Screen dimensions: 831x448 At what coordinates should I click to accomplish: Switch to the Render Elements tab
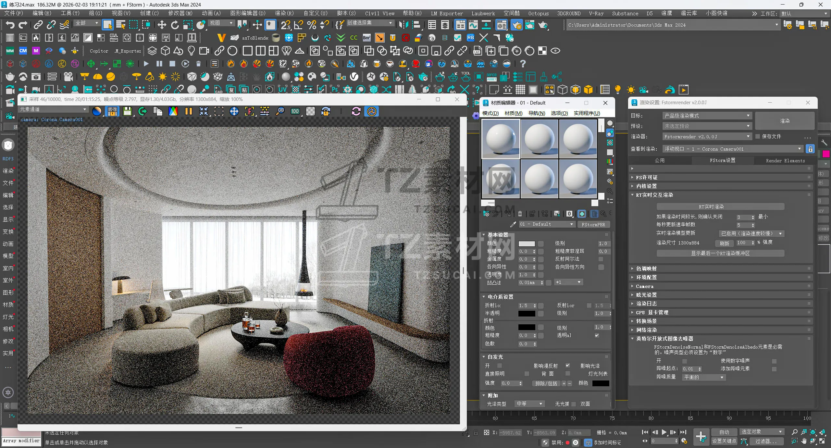click(785, 160)
